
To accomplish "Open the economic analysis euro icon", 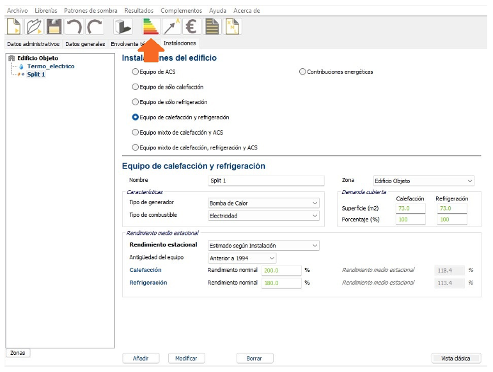I will [x=191, y=26].
